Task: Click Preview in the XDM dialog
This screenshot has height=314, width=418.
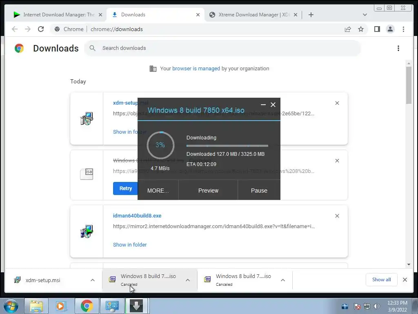Action: 208,191
